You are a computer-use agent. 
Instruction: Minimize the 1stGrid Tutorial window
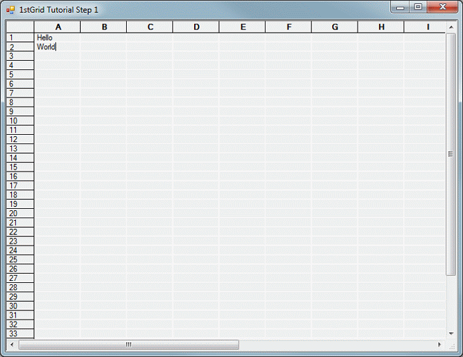point(400,7)
